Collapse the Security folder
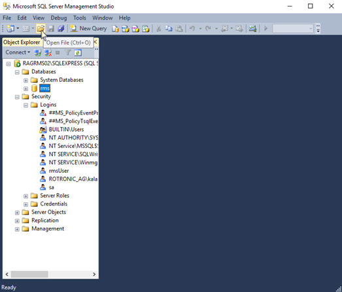This screenshot has width=342, height=292. (x=17, y=97)
